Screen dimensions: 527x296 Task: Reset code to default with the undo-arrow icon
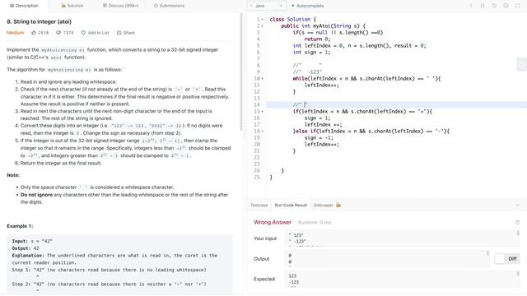[x=494, y=6]
